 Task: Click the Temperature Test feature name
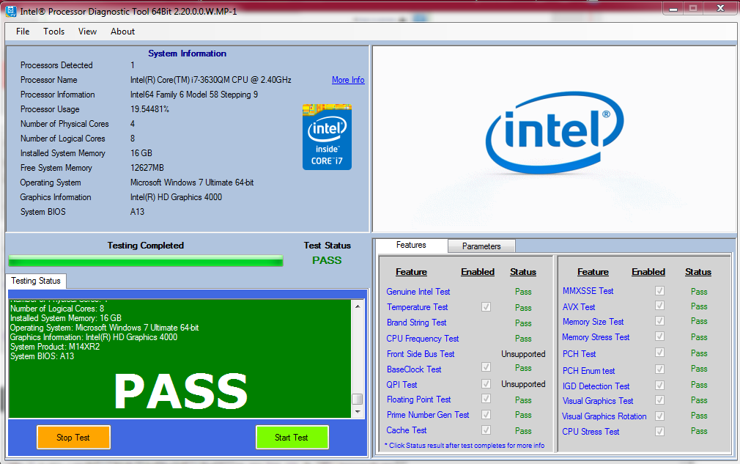[x=417, y=307]
